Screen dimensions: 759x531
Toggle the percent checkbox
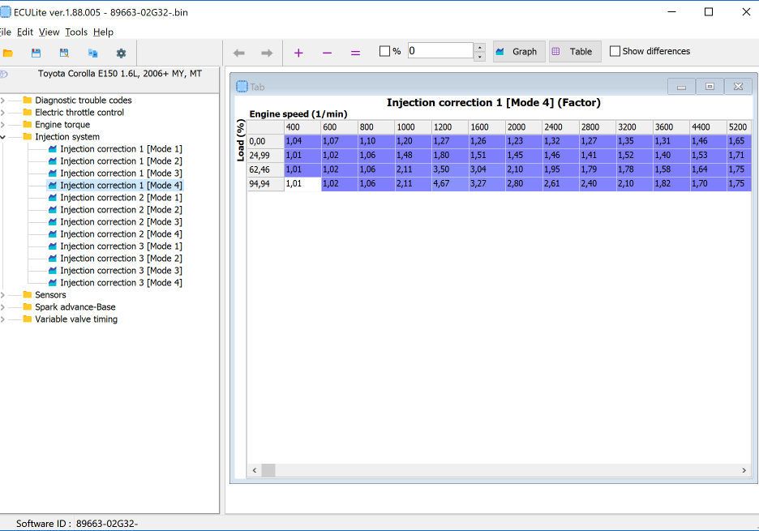[x=385, y=51]
